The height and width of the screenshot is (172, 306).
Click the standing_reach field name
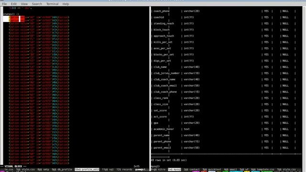click(x=164, y=23)
